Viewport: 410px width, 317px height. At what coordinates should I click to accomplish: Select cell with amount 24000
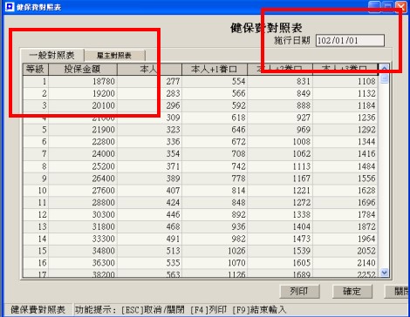click(83, 153)
